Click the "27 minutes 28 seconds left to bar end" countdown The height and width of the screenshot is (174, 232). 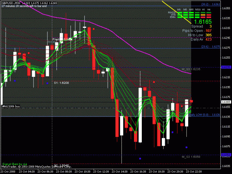[x=24, y=6]
